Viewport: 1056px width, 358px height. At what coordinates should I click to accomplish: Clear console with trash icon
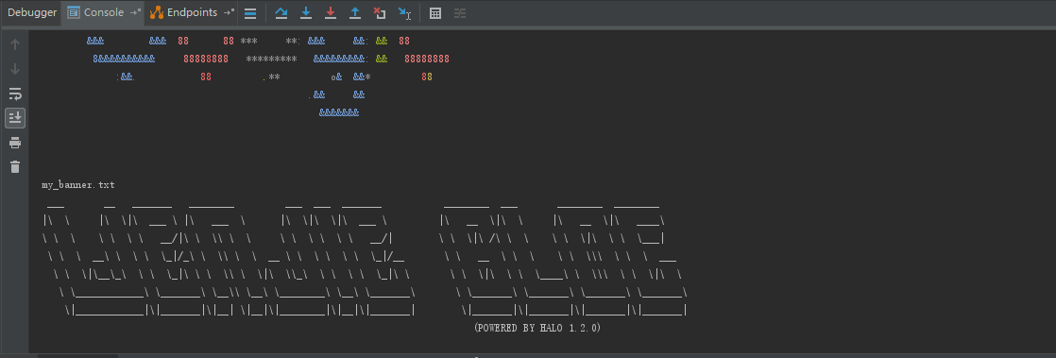click(x=15, y=167)
